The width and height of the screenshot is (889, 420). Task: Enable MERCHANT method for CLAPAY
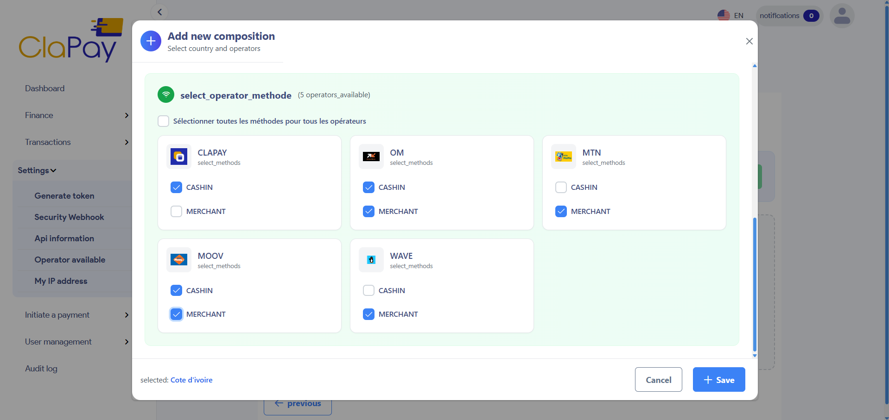pos(177,212)
